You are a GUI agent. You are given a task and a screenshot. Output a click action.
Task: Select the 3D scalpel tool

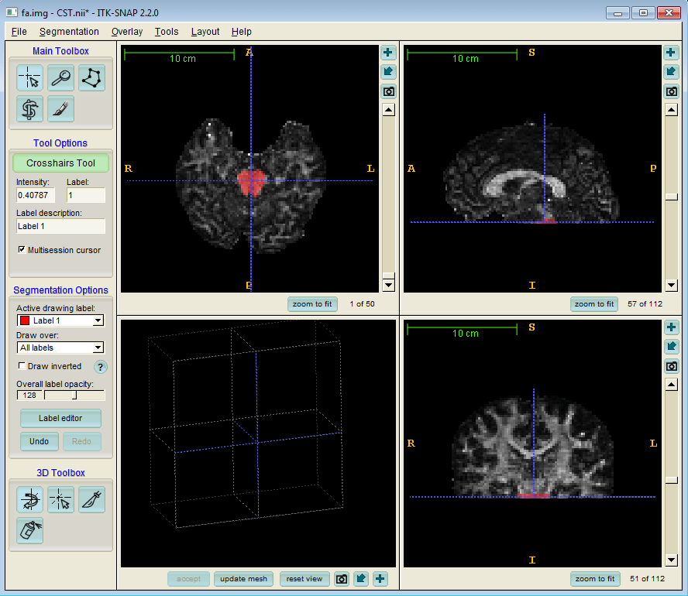pyautogui.click(x=91, y=499)
